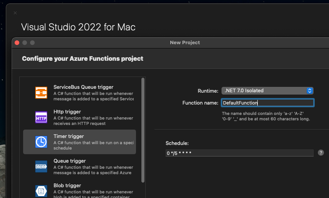The image size is (329, 198).
Task: Click the purple HTTP trigger icon
Action: tap(41, 117)
